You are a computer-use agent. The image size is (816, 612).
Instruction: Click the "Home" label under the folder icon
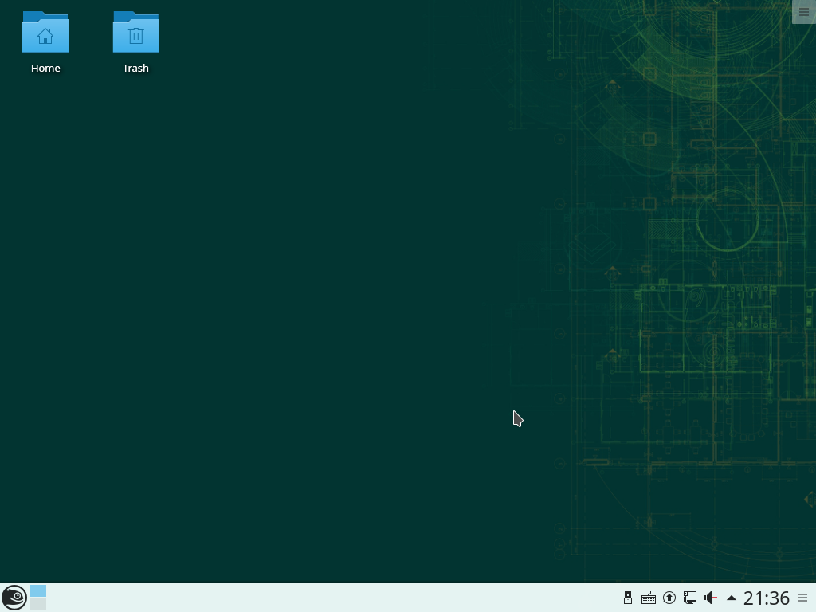(45, 68)
